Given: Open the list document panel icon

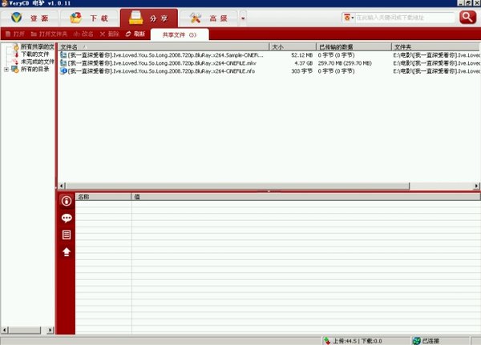Looking at the screenshot, I should (x=67, y=235).
